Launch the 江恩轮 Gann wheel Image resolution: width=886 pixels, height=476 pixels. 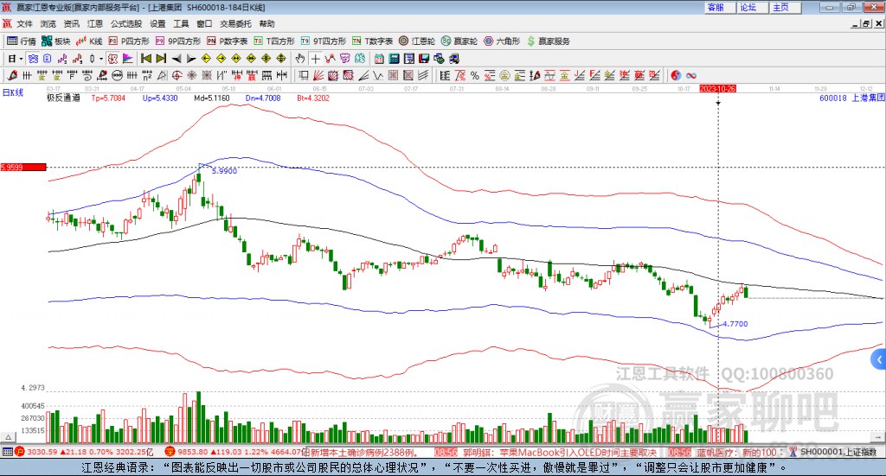(x=417, y=41)
